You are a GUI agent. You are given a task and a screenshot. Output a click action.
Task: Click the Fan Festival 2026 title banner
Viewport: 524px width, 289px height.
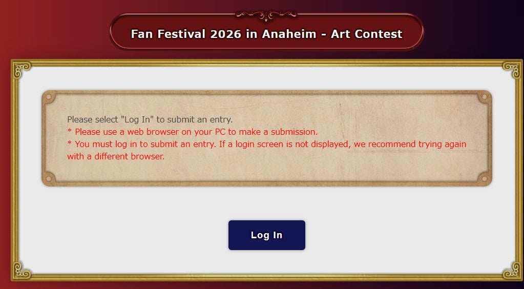(266, 34)
